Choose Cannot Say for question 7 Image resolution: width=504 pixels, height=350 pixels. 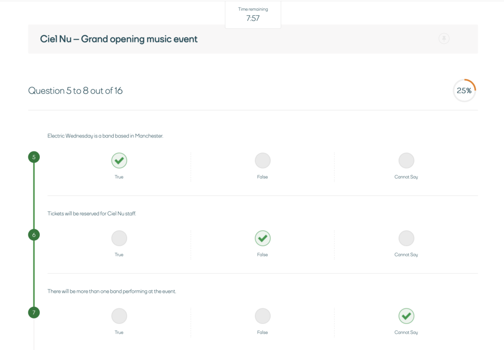(406, 316)
